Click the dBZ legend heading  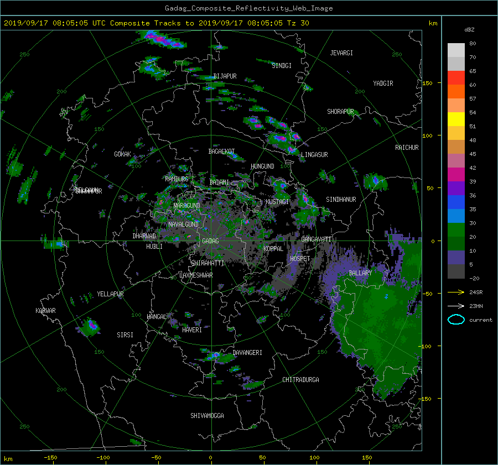[x=469, y=29]
